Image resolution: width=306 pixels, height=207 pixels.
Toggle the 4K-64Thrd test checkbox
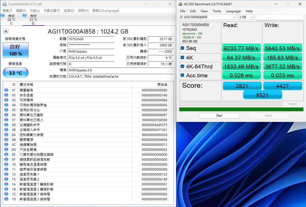click(183, 66)
